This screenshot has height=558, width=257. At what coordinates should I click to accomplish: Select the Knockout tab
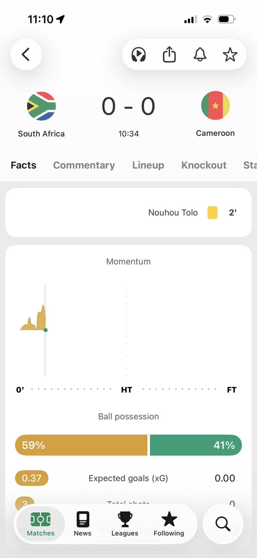(x=204, y=165)
